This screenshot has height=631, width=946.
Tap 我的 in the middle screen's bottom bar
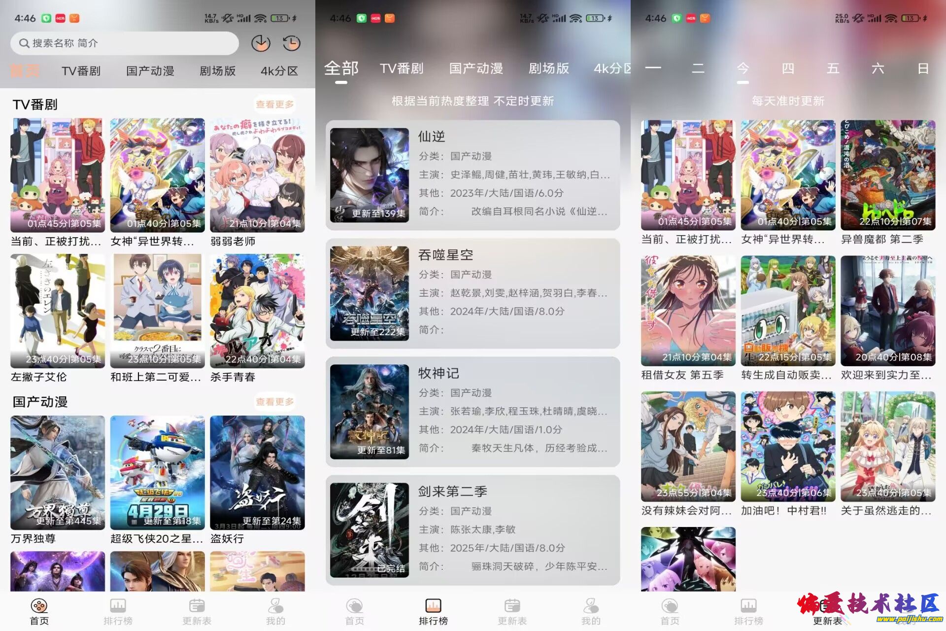pyautogui.click(x=591, y=612)
